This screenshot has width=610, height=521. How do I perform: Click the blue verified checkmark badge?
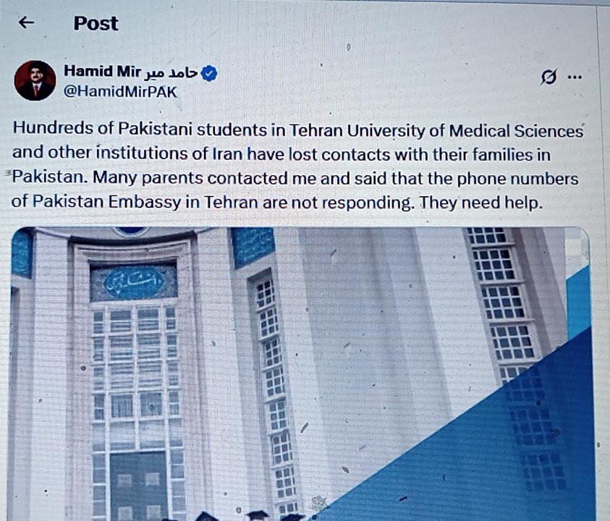[x=210, y=73]
